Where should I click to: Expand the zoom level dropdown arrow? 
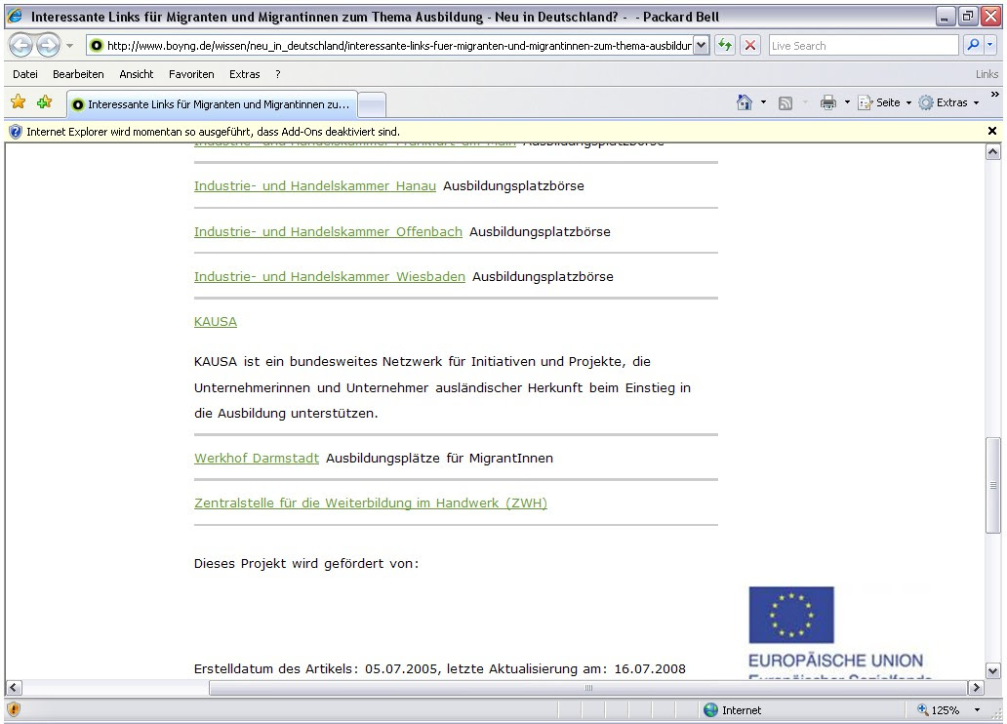click(977, 710)
